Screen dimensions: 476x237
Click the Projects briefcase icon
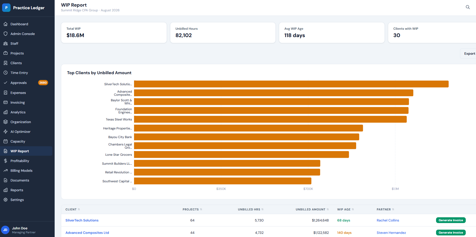(x=6, y=53)
